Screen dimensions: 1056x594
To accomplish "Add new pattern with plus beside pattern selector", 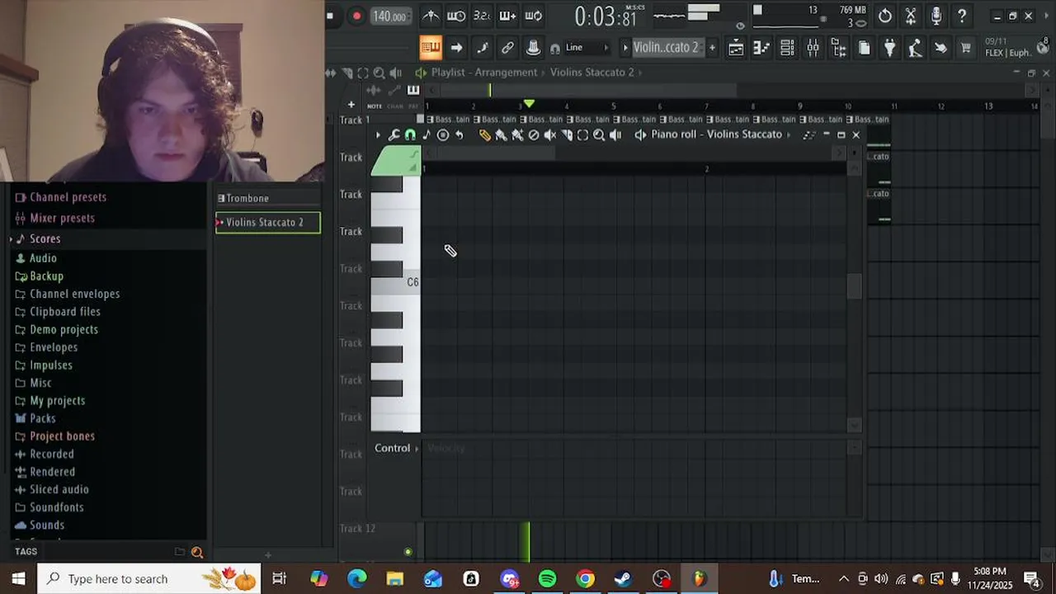I will tap(712, 48).
